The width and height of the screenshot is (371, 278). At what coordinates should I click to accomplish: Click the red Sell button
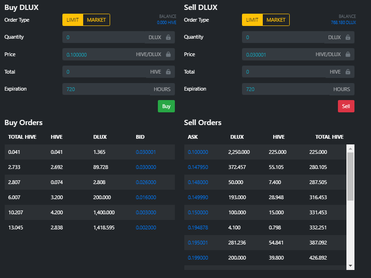[346, 106]
